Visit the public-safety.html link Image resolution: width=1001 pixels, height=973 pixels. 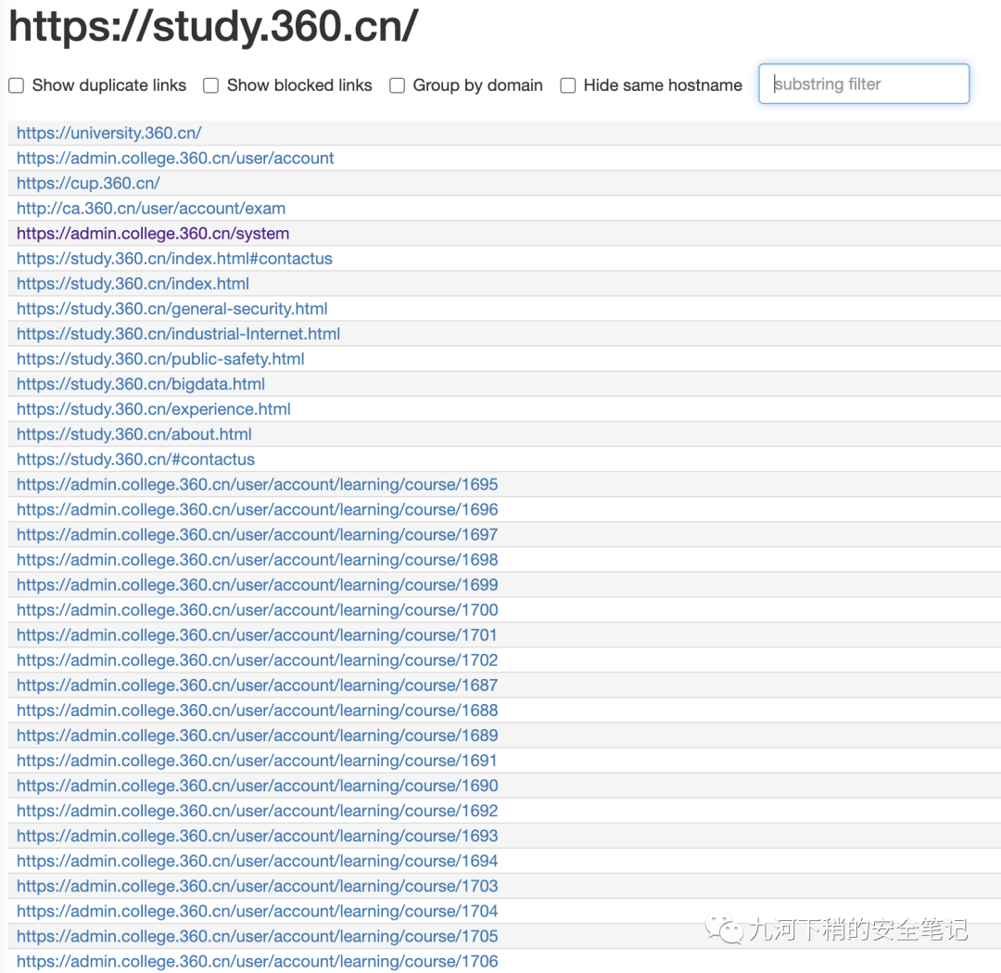[160, 359]
